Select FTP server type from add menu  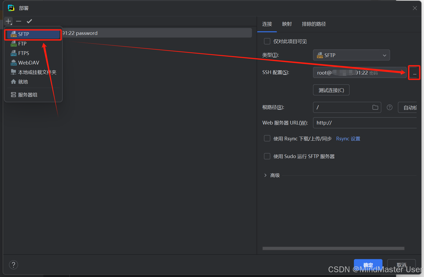pos(22,43)
